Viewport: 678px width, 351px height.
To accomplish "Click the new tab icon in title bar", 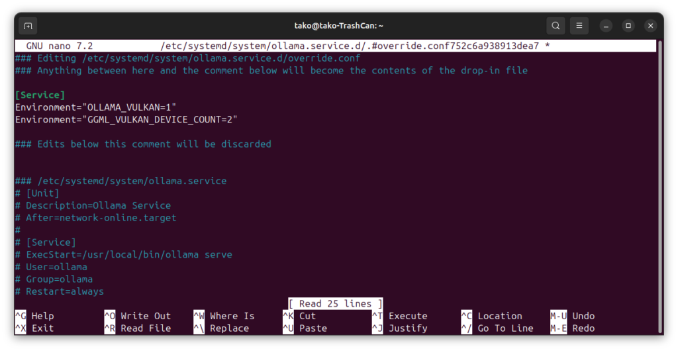I will point(28,26).
